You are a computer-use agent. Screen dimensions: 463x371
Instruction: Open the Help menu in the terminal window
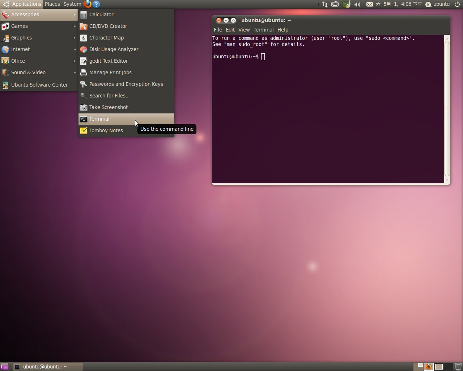[x=283, y=30]
